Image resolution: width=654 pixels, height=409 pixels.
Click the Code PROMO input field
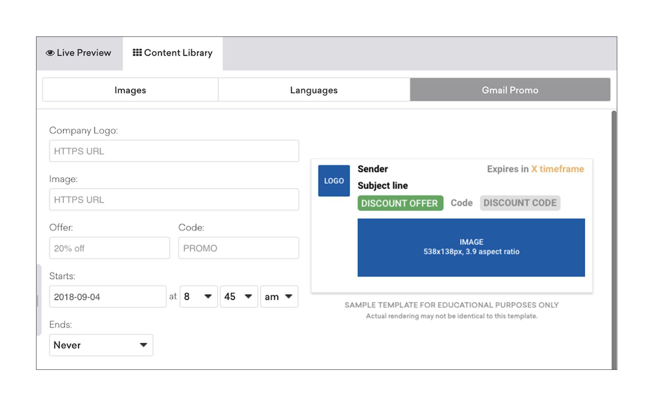click(x=238, y=248)
